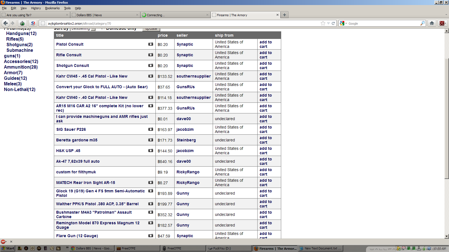449x252 pixels.
Task: Switch to New Text Document taskbar item
Action: point(320,248)
